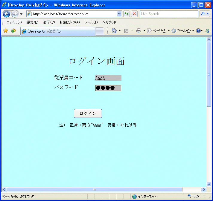The height and width of the screenshot is (201, 213).
Task: Expand the 100% zoom level dropdown
Action: tap(204, 196)
